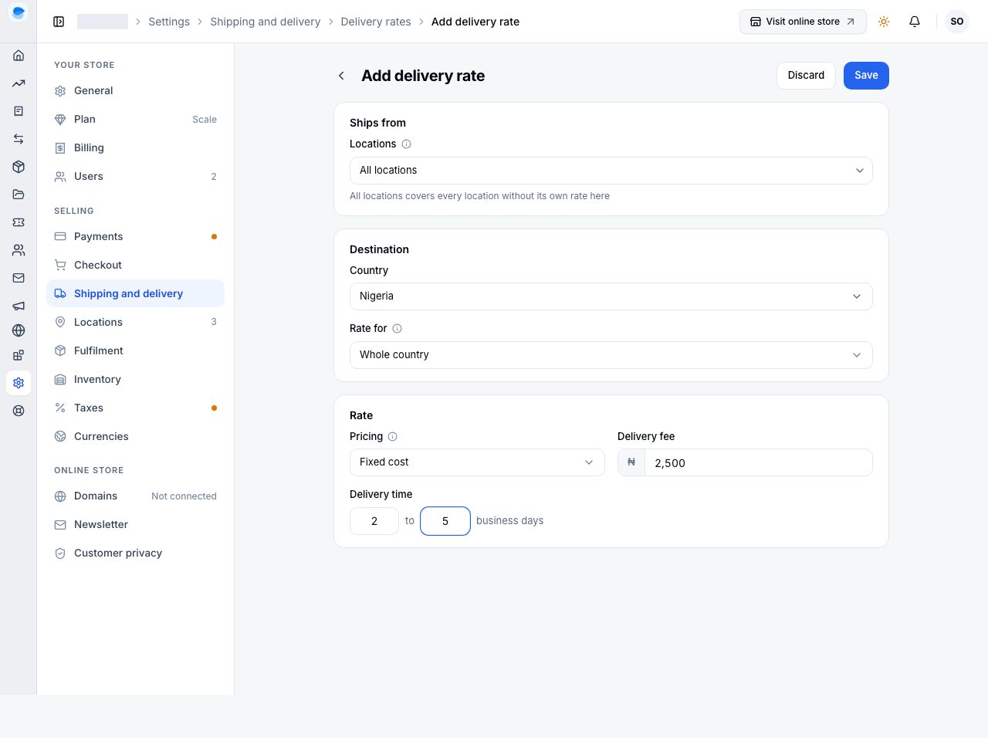This screenshot has width=988, height=738.
Task: Expand the Whole country dropdown
Action: pos(611,355)
